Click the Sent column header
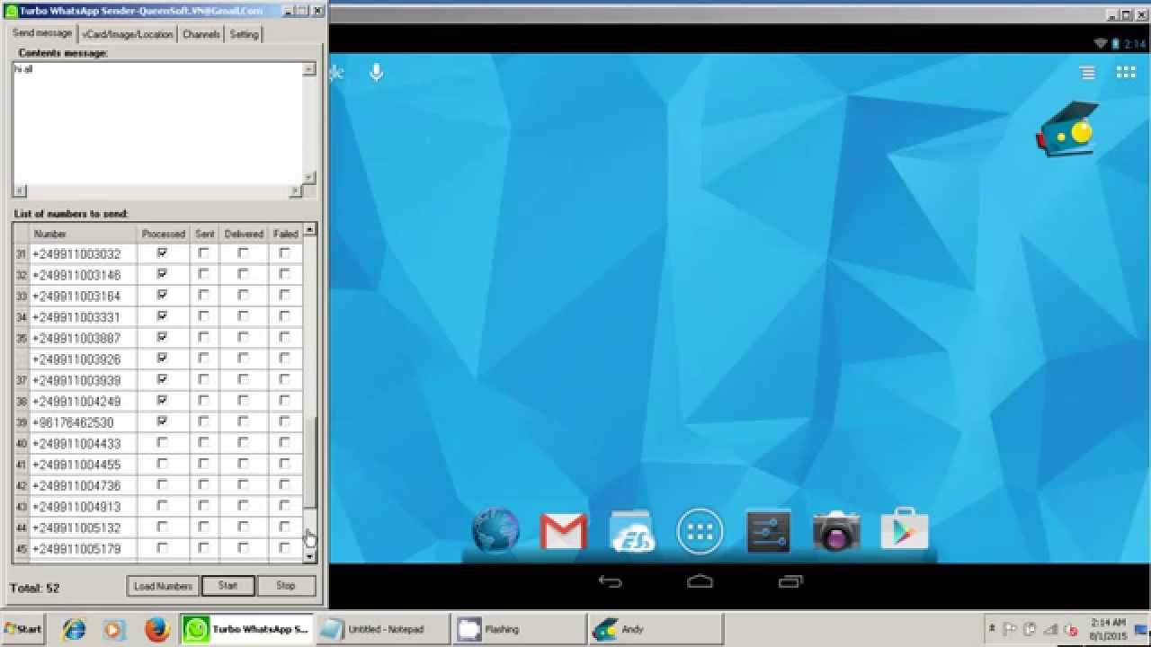 tap(204, 234)
